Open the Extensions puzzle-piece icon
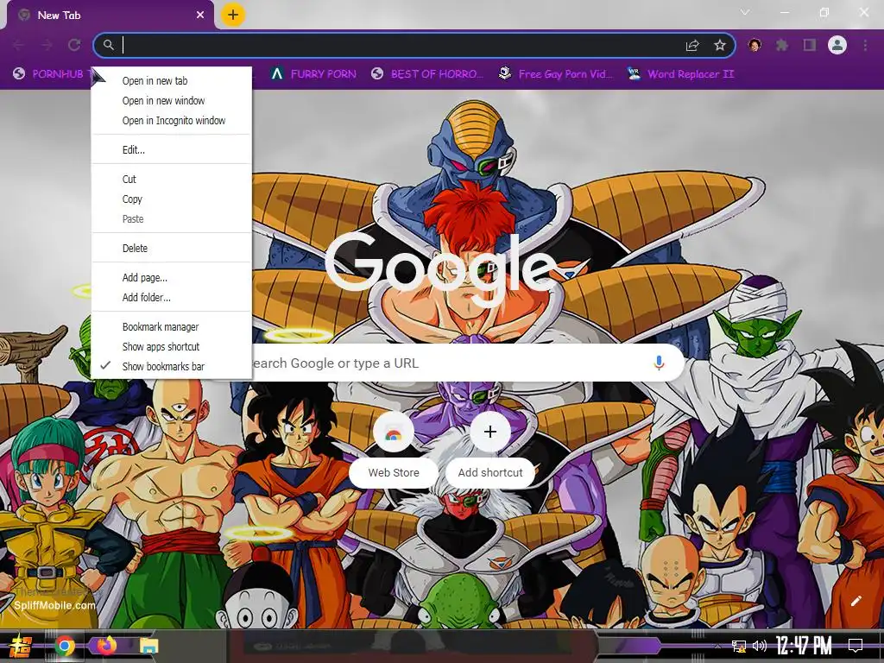The height and width of the screenshot is (663, 884). pos(782,45)
